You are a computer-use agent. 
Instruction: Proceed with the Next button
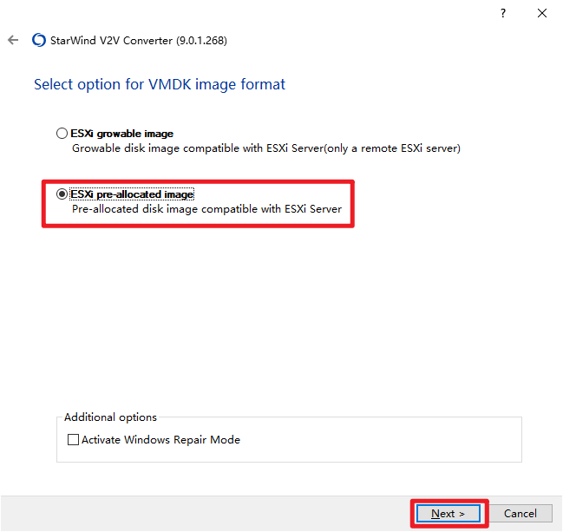tap(448, 513)
